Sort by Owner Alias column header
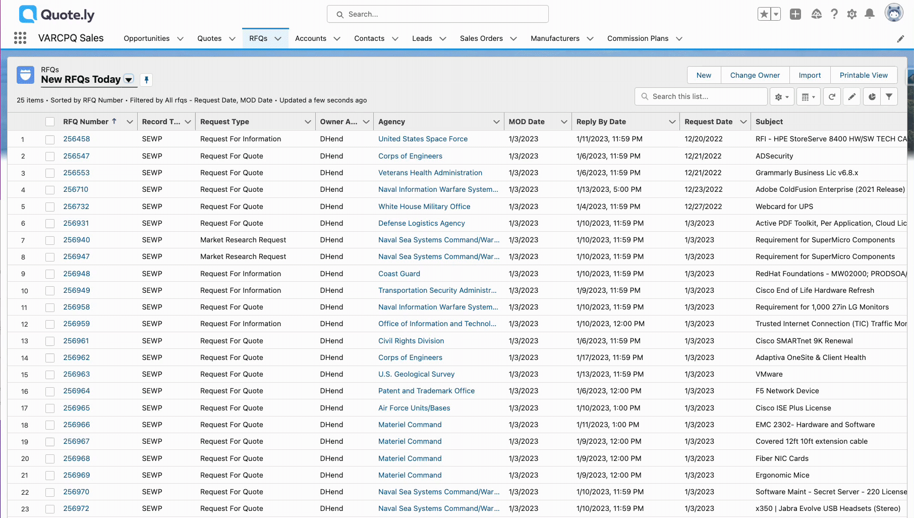Viewport: 914px width, 518px height. 338,122
